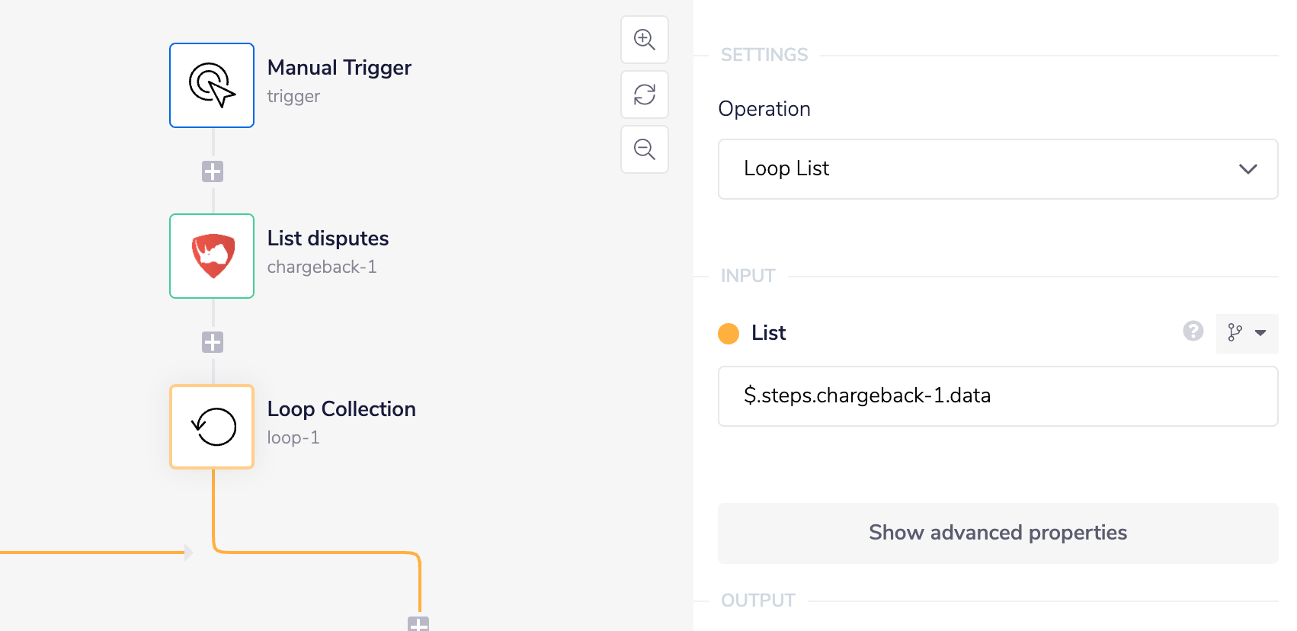Image resolution: width=1297 pixels, height=631 pixels.
Task: Zoom out of the workflow canvas
Action: (645, 149)
